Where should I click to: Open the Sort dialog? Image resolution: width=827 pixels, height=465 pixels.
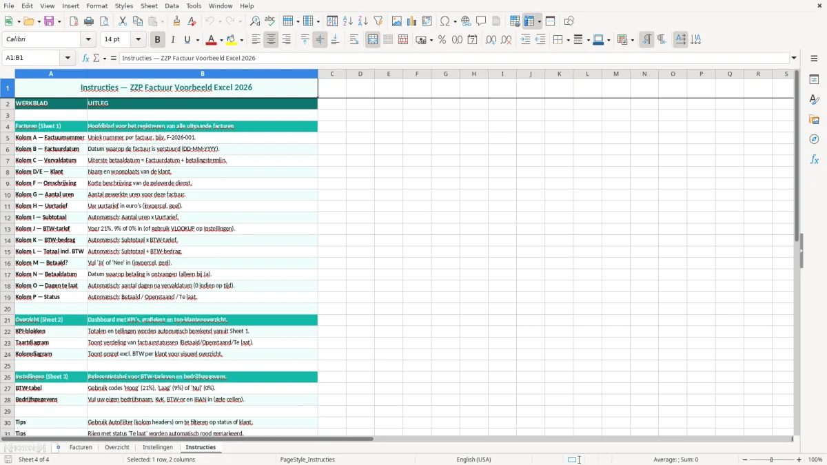[x=332, y=21]
